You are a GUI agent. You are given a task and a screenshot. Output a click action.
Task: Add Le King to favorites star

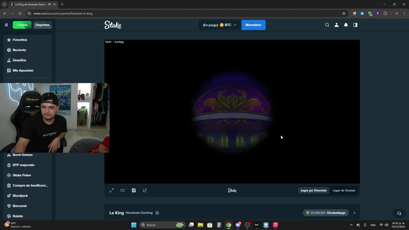tap(157, 213)
